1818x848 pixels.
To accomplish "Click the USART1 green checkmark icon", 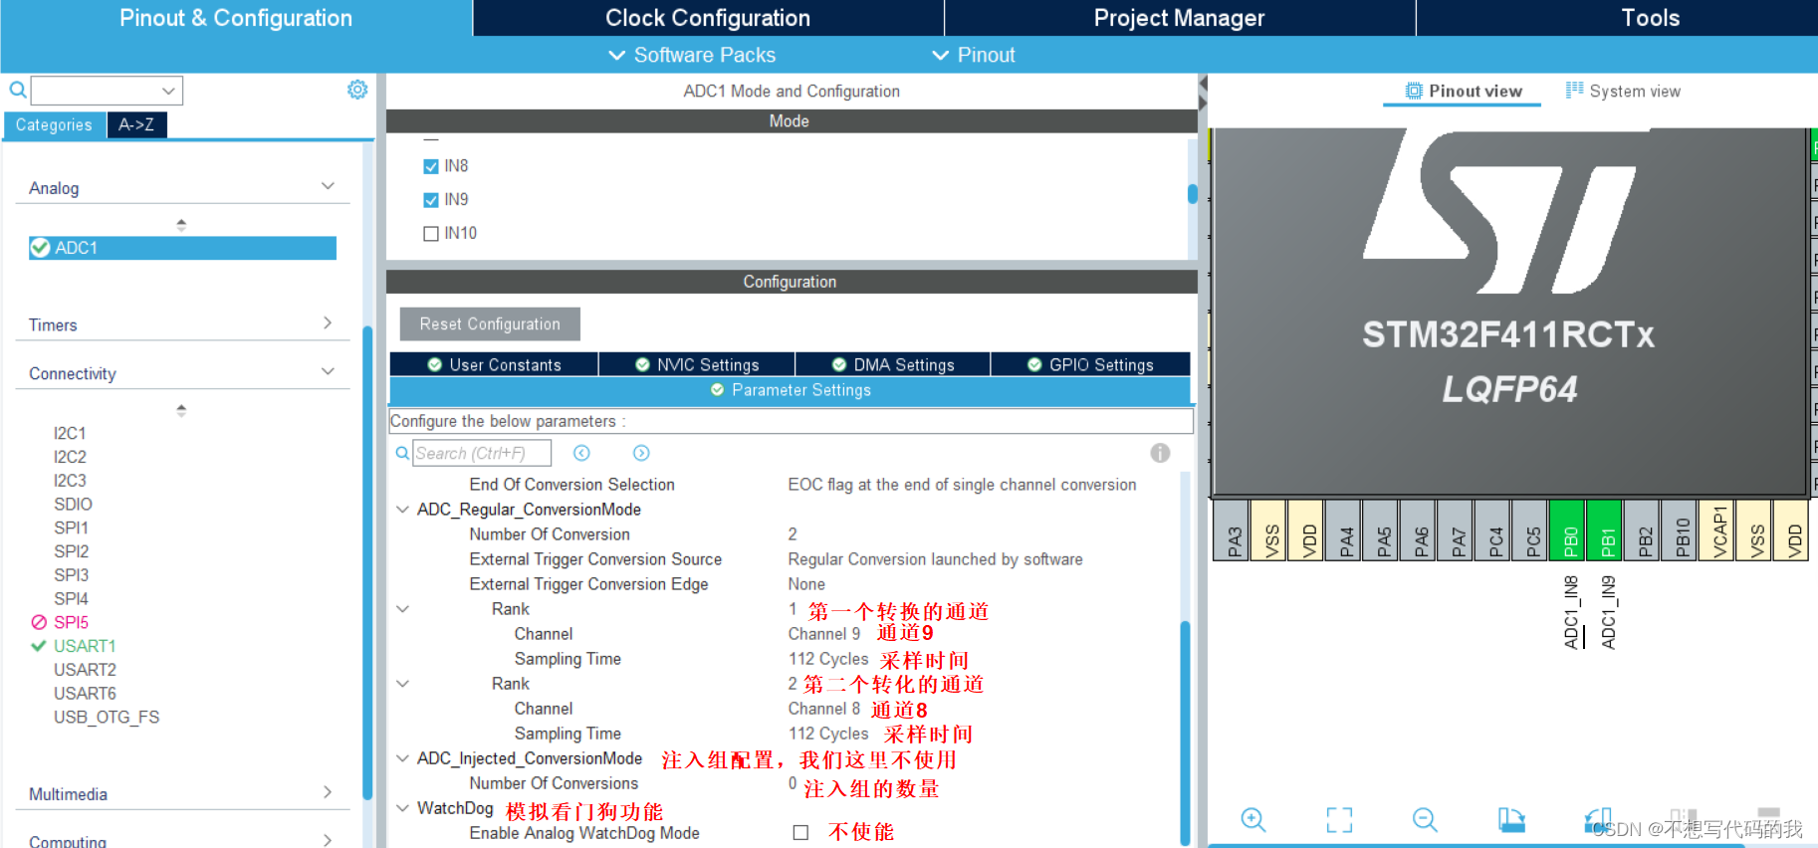I will tap(39, 646).
